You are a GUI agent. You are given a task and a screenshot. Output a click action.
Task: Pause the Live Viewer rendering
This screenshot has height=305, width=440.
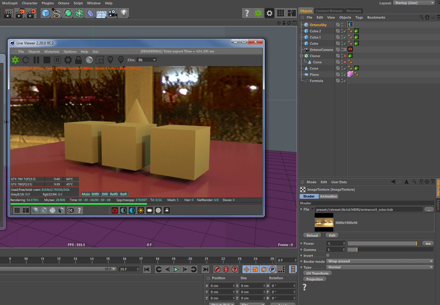(36, 60)
